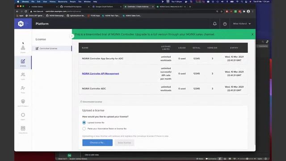Image resolution: width=286 pixels, height=161 pixels.
Task: Open a new Chrome tab
Action: tap(190, 7)
